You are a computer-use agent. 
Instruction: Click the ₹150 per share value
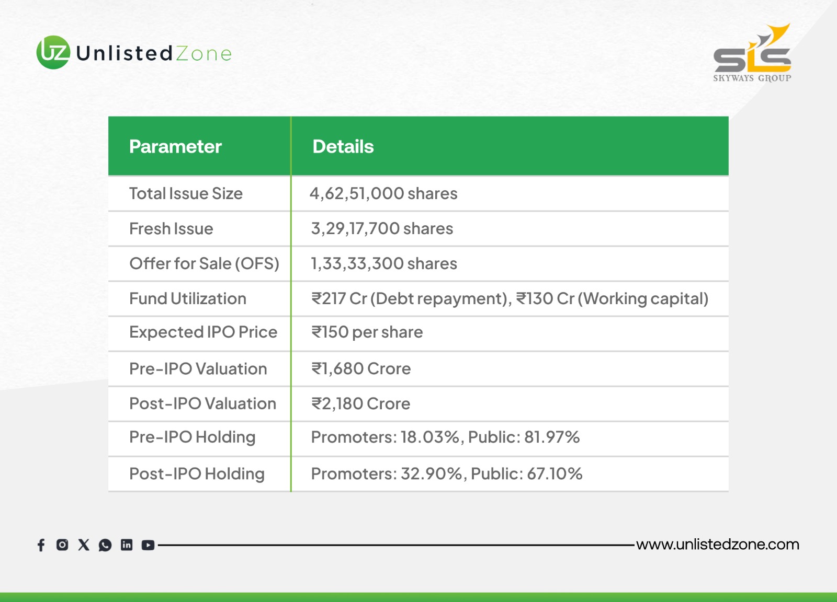(367, 332)
